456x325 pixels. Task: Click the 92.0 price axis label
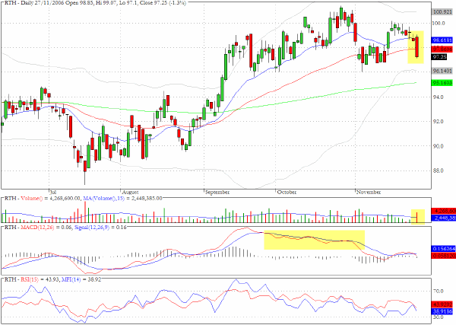point(439,122)
